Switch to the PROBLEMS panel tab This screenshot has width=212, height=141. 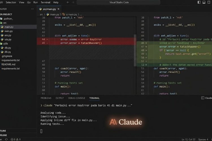(x=46, y=98)
